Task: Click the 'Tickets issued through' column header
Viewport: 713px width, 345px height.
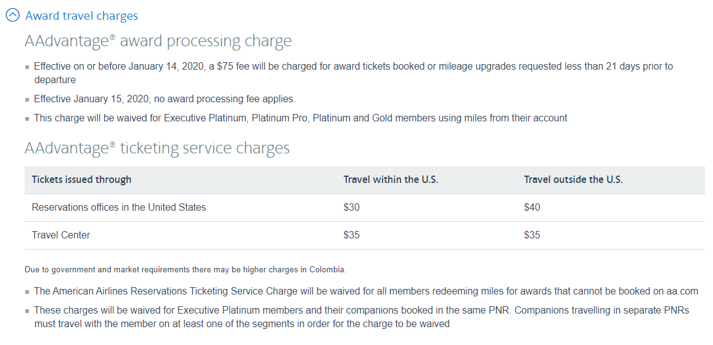Action: click(81, 180)
